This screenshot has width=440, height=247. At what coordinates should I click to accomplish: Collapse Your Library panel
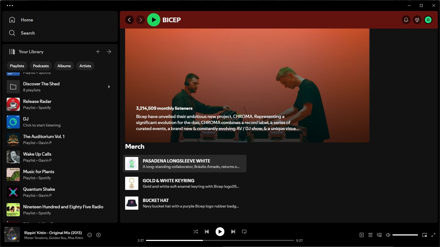pyautogui.click(x=26, y=52)
